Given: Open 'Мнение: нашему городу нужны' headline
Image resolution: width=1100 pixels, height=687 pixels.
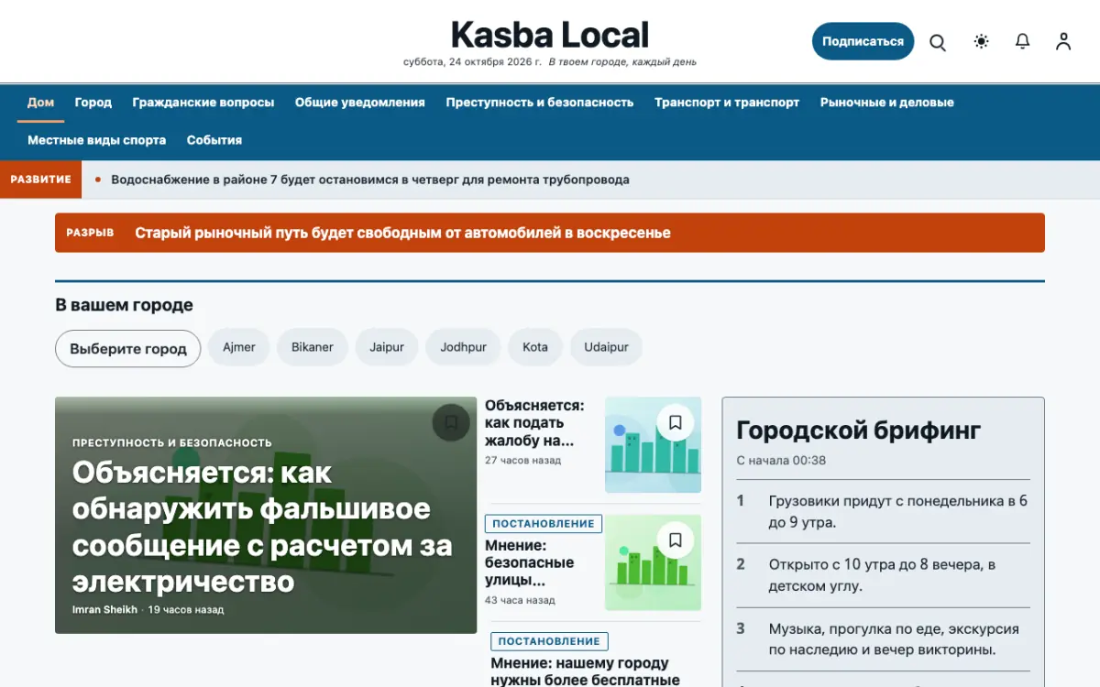Looking at the screenshot, I should (586, 671).
